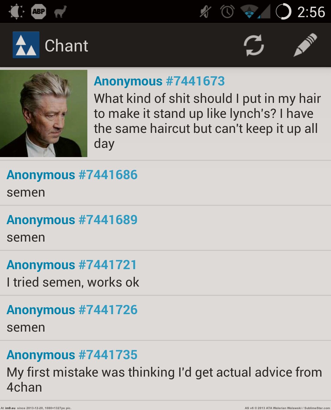Tap the 2:56 clock in status bar
This screenshot has width=331, height=410.
coord(311,12)
